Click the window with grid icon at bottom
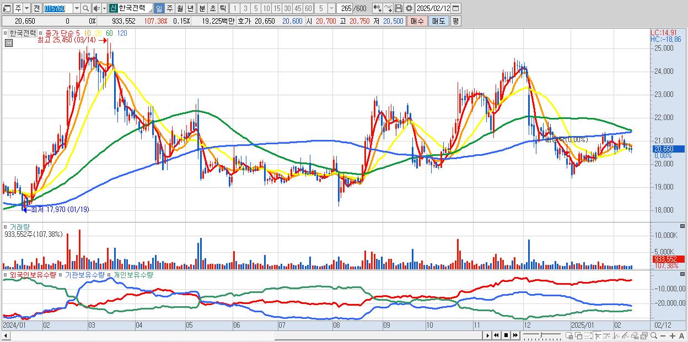Image resolution: width=688 pixels, height=342 pixels. (569, 335)
